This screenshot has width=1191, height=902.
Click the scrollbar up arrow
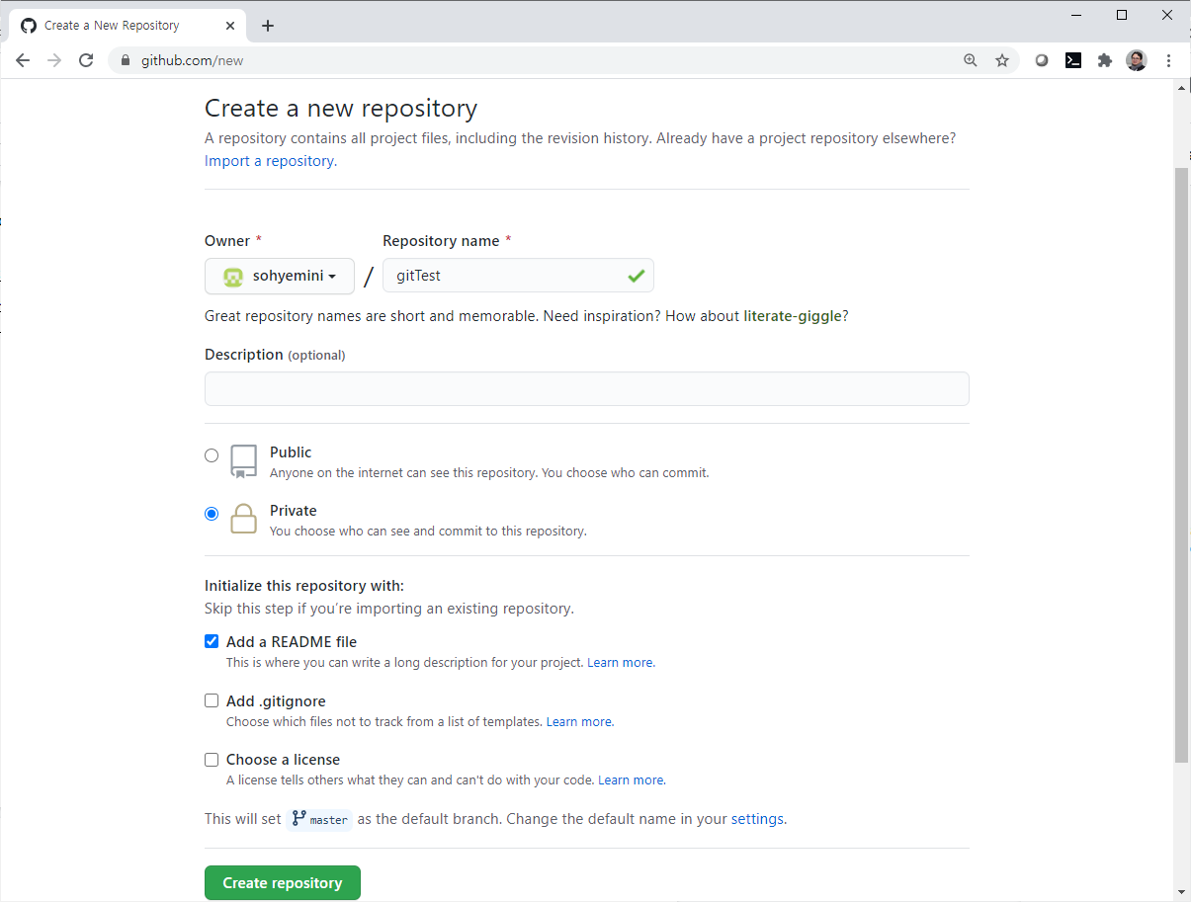click(1182, 88)
